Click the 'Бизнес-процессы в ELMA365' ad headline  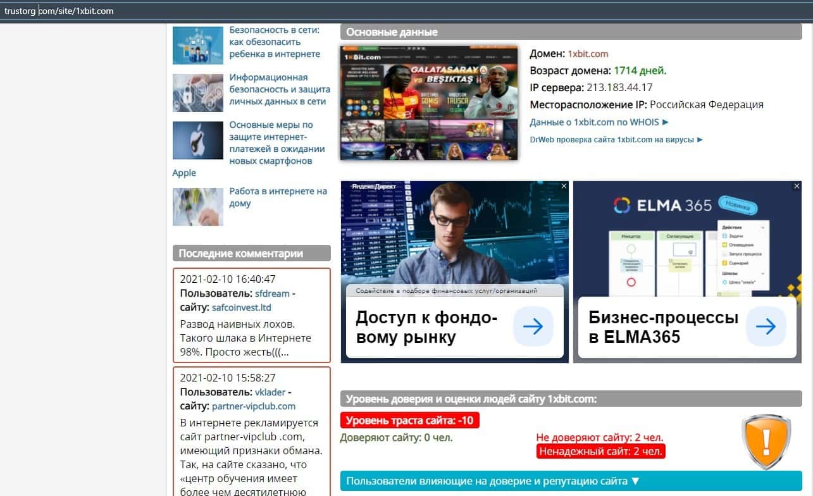[x=664, y=327]
